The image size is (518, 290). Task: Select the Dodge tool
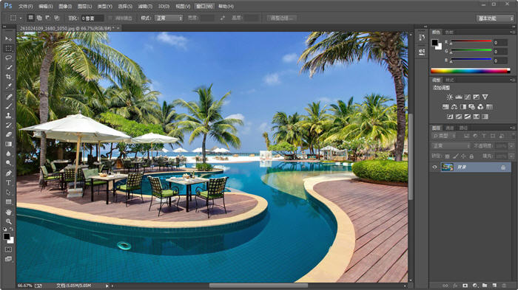(9, 163)
